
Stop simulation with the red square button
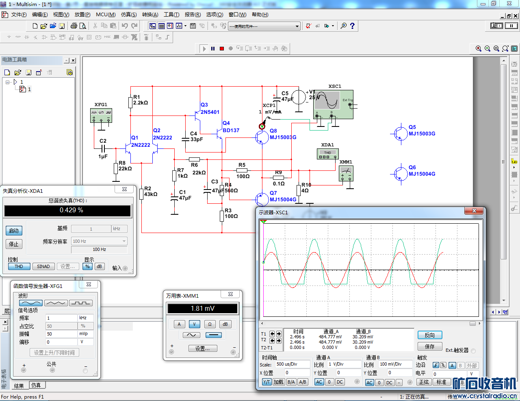pos(222,48)
